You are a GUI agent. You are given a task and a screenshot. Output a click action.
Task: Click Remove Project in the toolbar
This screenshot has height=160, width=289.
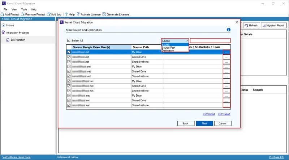pyautogui.click(x=33, y=14)
